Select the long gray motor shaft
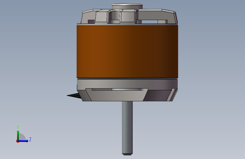The height and width of the screenshot is (159, 245). pos(127,128)
